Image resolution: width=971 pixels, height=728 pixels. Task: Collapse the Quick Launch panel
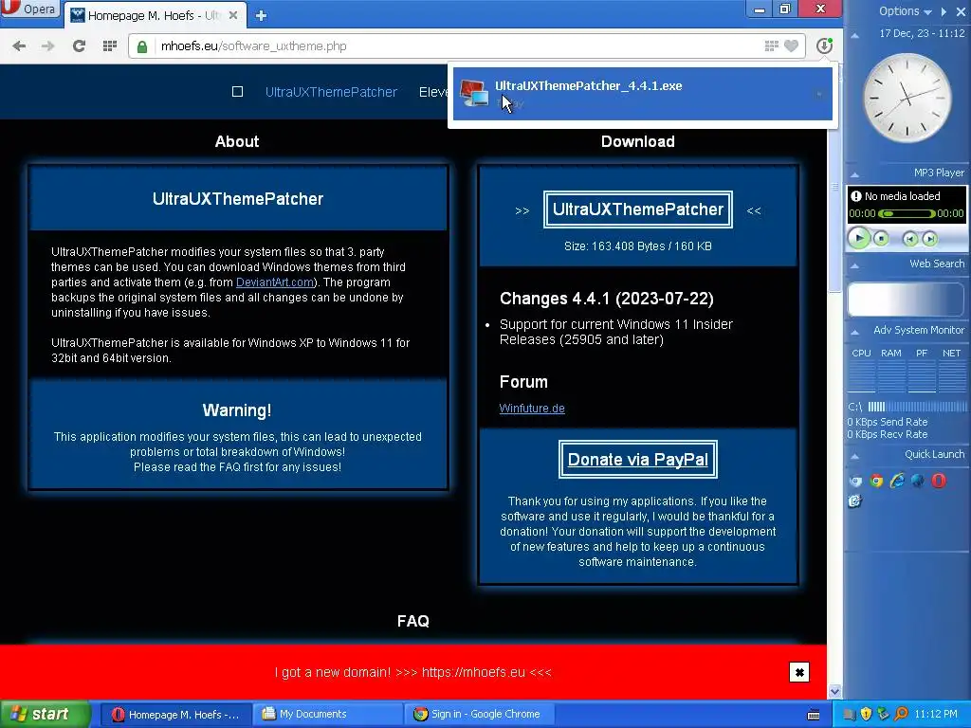click(855, 457)
